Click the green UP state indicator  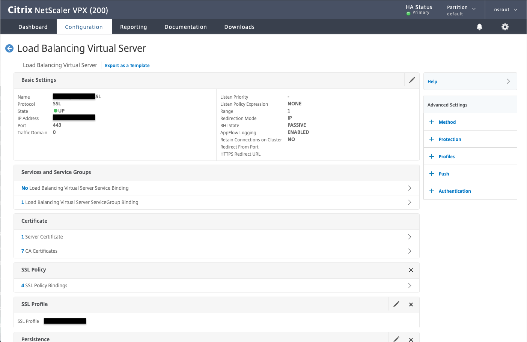(55, 111)
